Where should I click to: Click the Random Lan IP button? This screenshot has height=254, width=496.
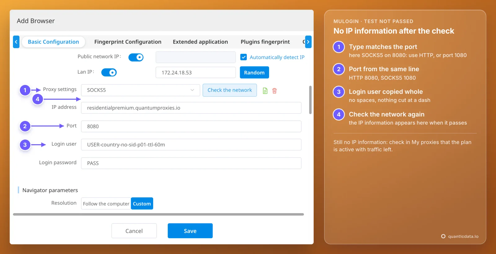point(254,72)
